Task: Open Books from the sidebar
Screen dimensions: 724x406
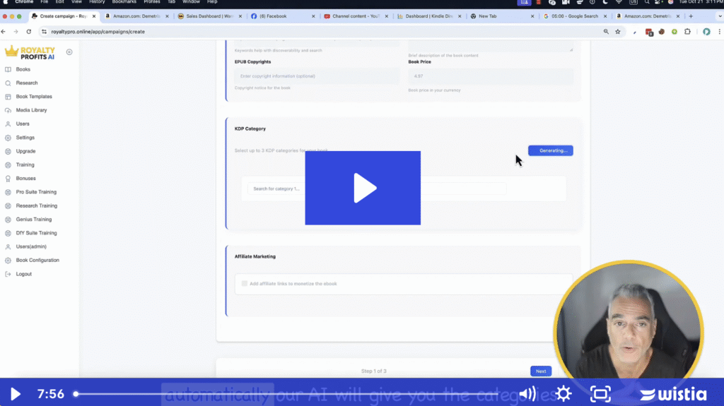Action: (23, 69)
